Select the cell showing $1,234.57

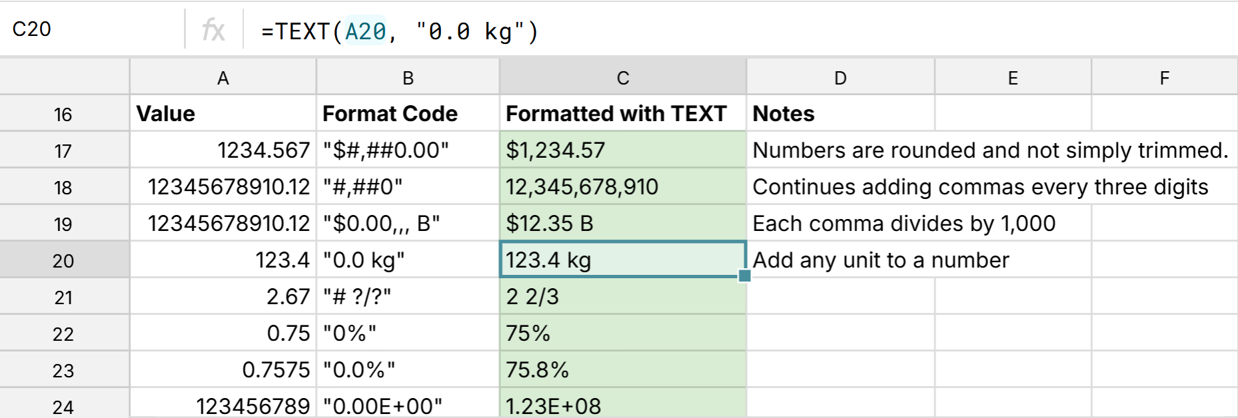coord(622,150)
